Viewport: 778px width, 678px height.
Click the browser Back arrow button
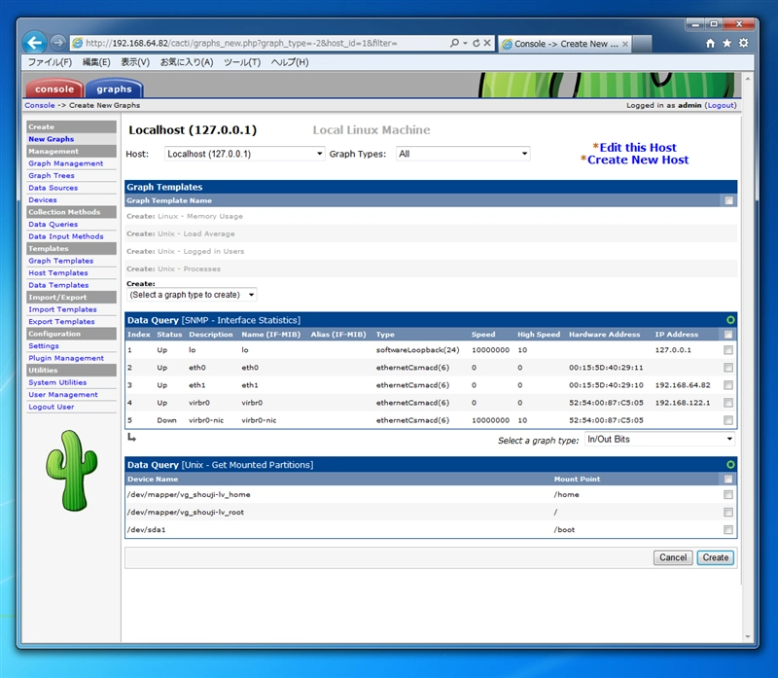34,43
